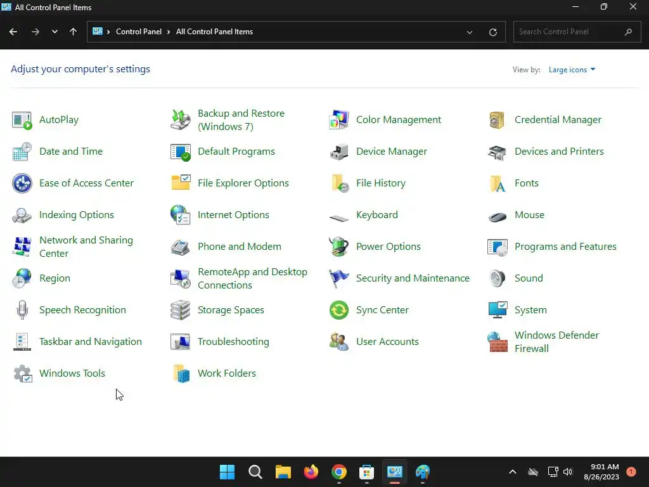Open the Devices and Printers icon
Screen dimensions: 649x487
(x=497, y=152)
